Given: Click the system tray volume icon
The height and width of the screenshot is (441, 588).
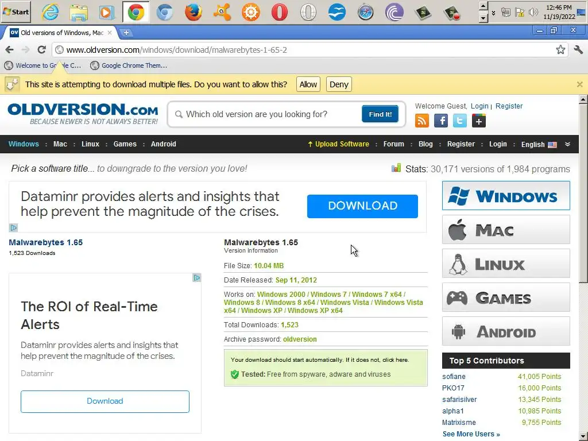Looking at the screenshot, I should coord(533,13).
